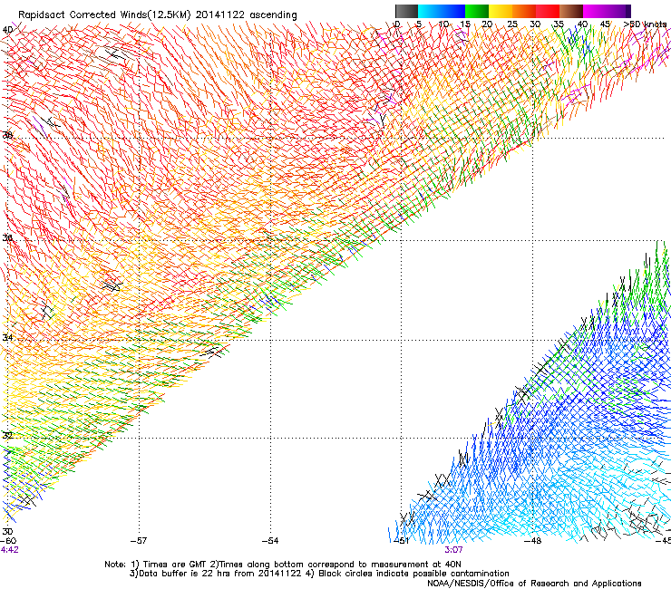Click the NOAA/NESDIS credit line
671x589 pixels.
pos(534,584)
